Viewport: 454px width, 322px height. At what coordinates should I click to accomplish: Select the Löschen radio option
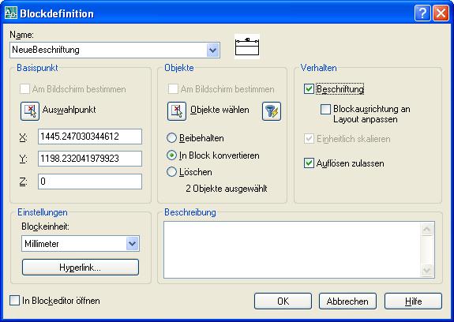(x=171, y=172)
